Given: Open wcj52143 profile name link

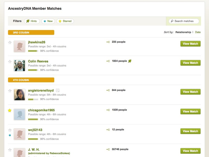Looking at the screenshot, I should click(x=35, y=130).
